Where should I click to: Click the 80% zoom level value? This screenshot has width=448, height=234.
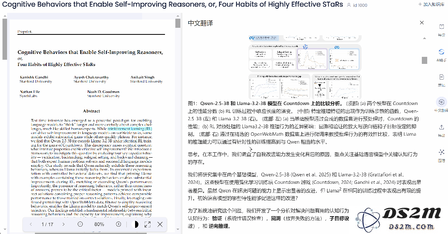[99, 224]
